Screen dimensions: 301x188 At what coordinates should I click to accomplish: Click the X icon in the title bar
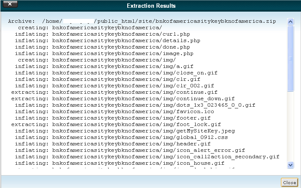[x=9, y=6]
